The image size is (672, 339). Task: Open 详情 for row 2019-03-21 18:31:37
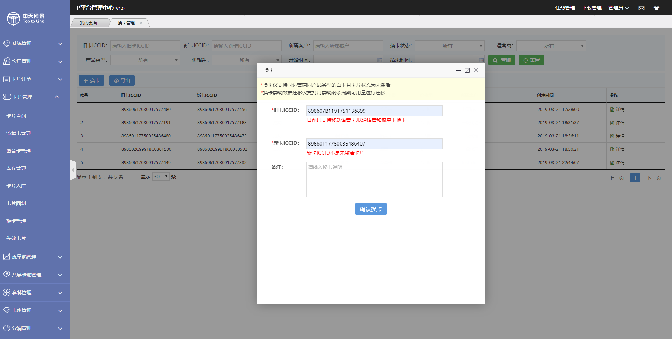tap(617, 123)
